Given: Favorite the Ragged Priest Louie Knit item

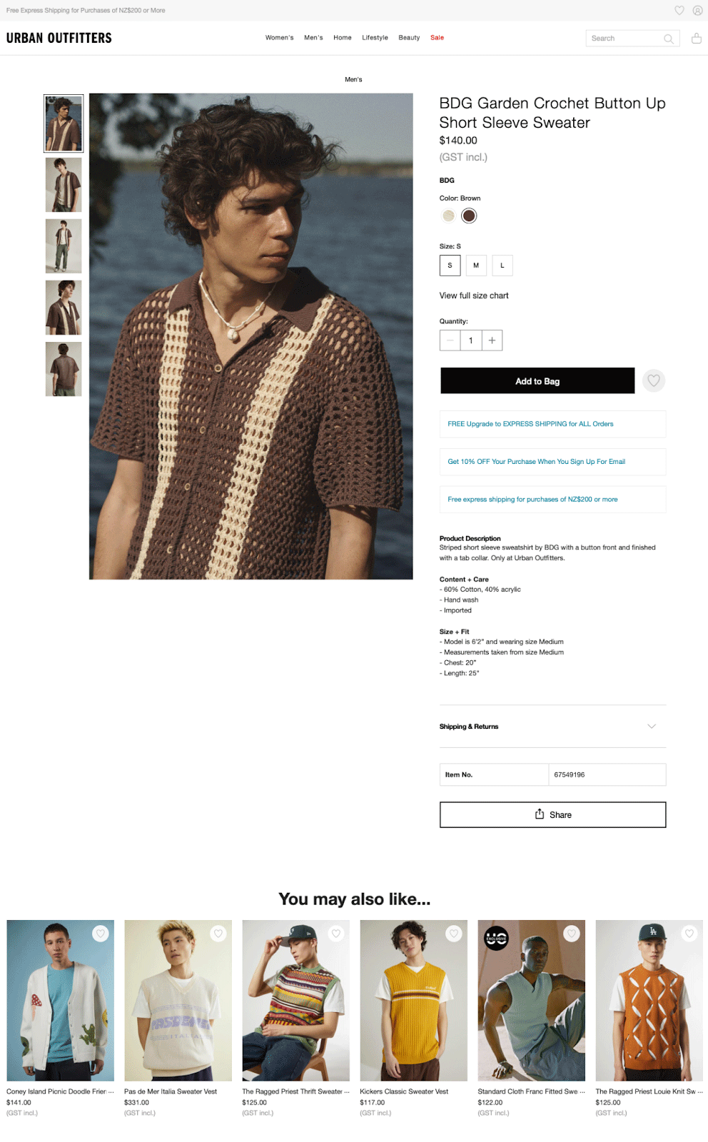Looking at the screenshot, I should [x=689, y=933].
